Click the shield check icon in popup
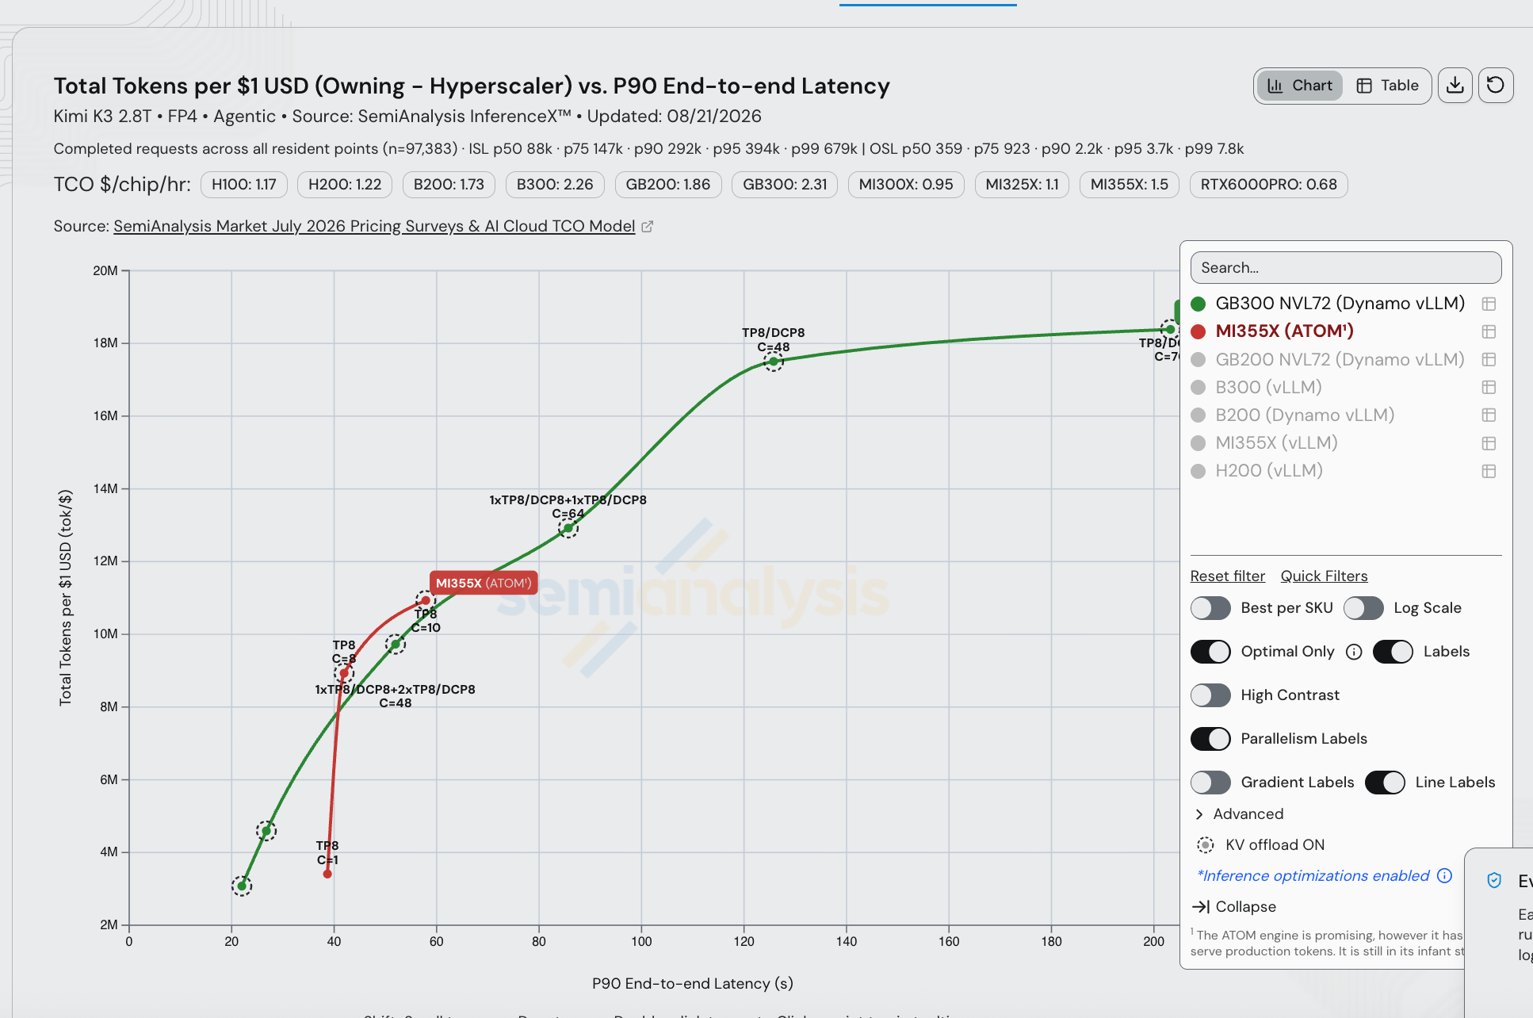The image size is (1533, 1018). pyautogui.click(x=1494, y=881)
